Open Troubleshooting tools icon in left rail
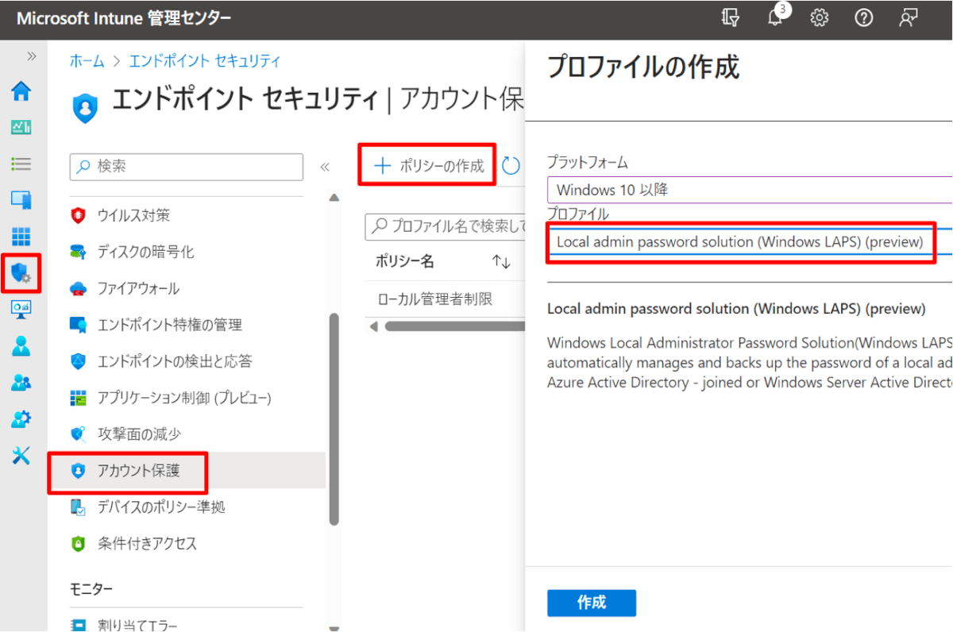This screenshot has width=953, height=632. [x=21, y=456]
